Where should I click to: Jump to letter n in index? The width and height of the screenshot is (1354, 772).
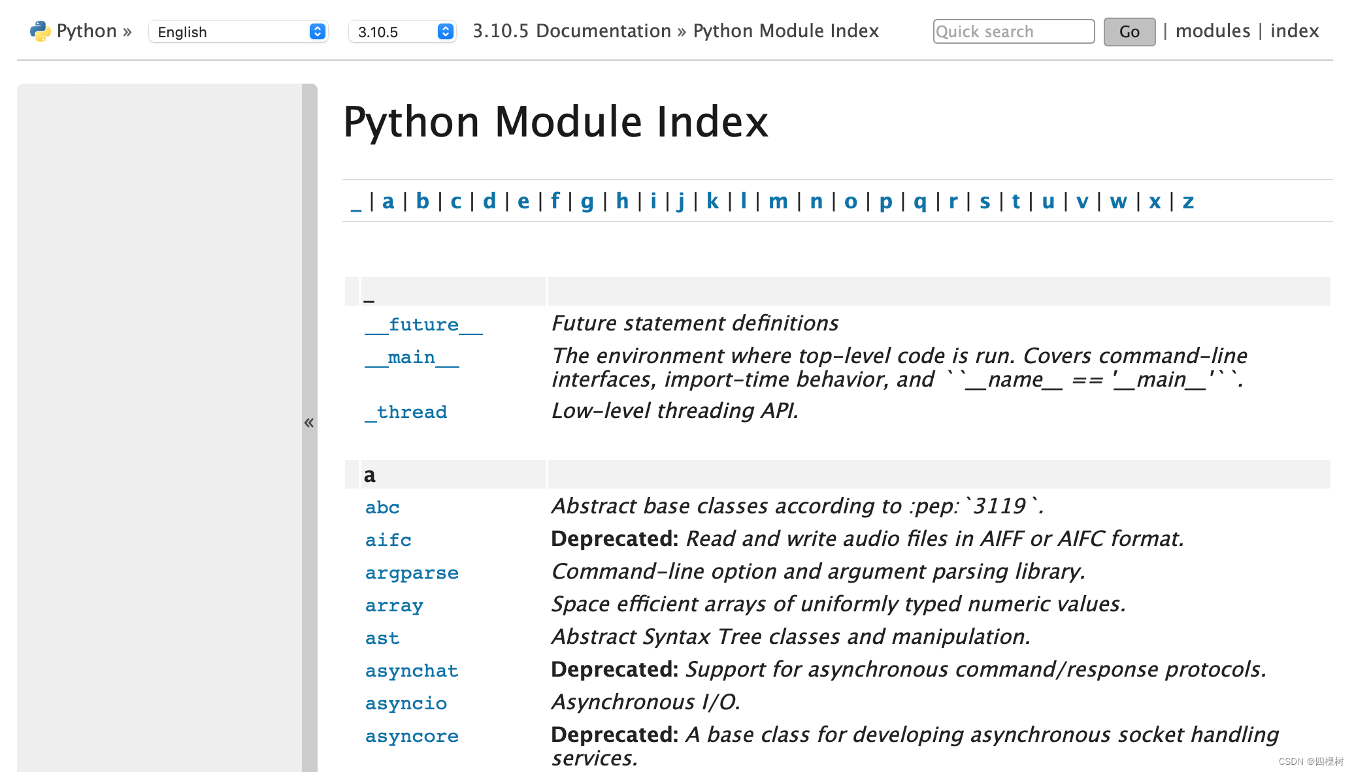tap(816, 201)
